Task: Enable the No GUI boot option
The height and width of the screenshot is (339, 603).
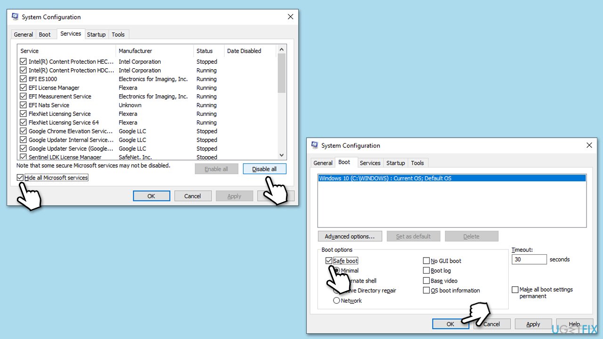Action: (426, 261)
